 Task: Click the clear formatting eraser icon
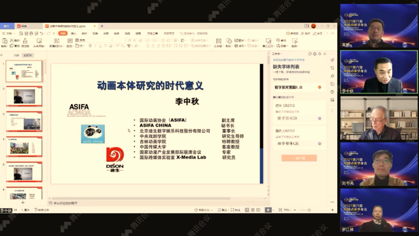[141, 40]
